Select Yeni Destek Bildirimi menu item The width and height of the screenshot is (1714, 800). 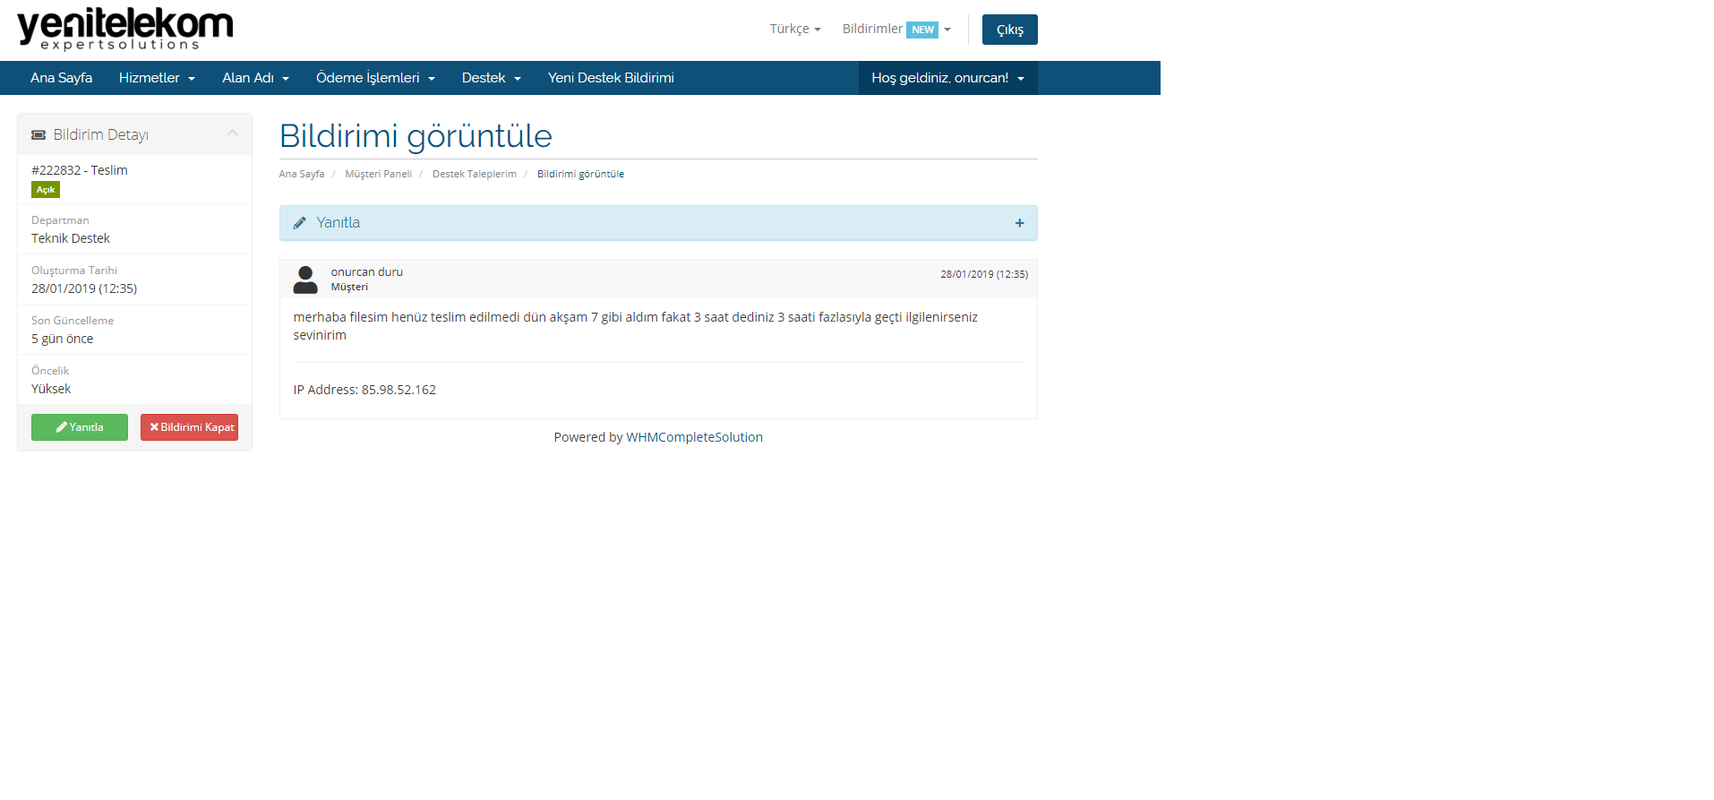(611, 78)
